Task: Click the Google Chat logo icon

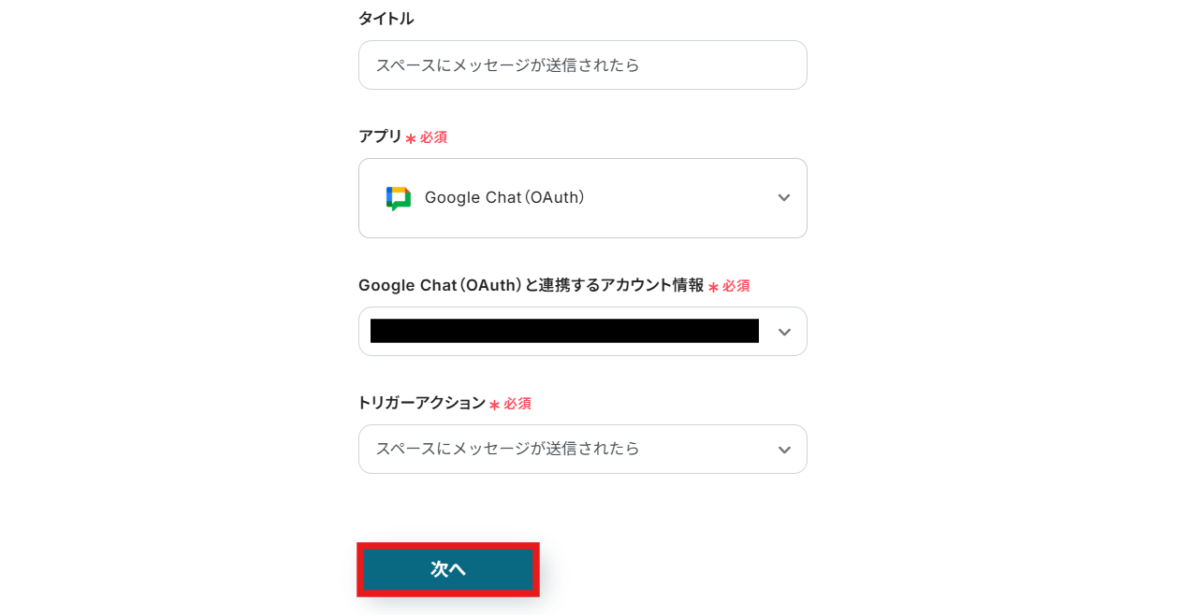Action: tap(399, 198)
